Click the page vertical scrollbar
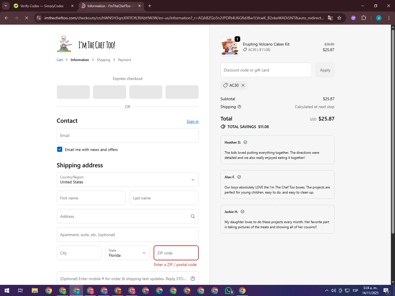 coord(393,132)
